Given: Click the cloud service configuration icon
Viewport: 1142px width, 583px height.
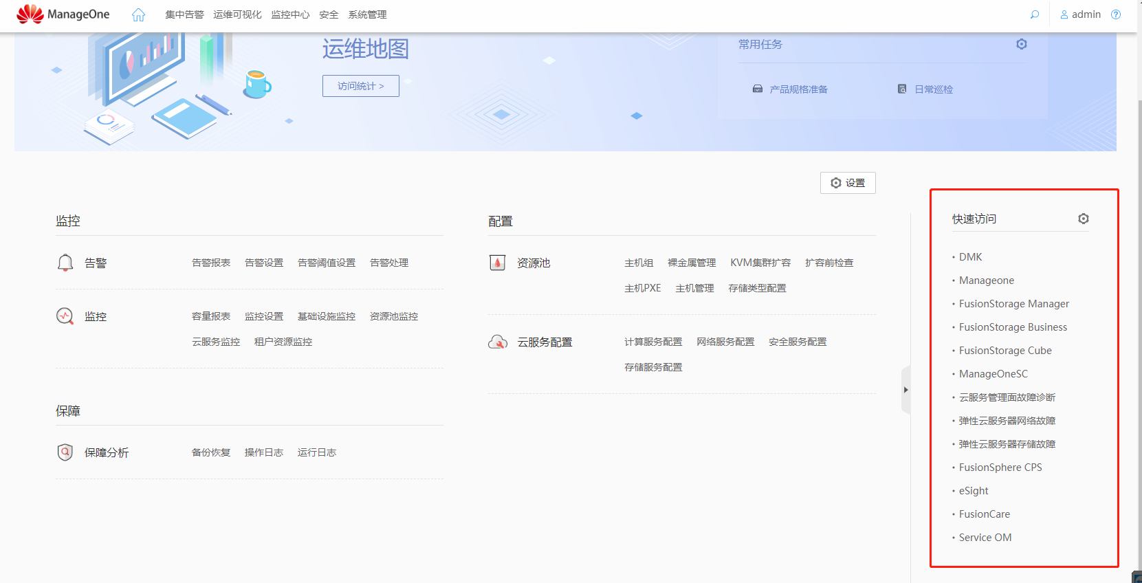Looking at the screenshot, I should 498,342.
